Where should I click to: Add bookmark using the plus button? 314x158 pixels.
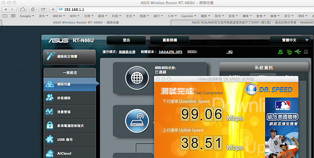coord(53,10)
